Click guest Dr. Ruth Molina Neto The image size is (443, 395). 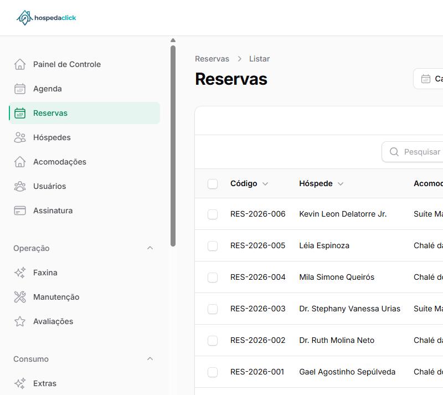[337, 340]
